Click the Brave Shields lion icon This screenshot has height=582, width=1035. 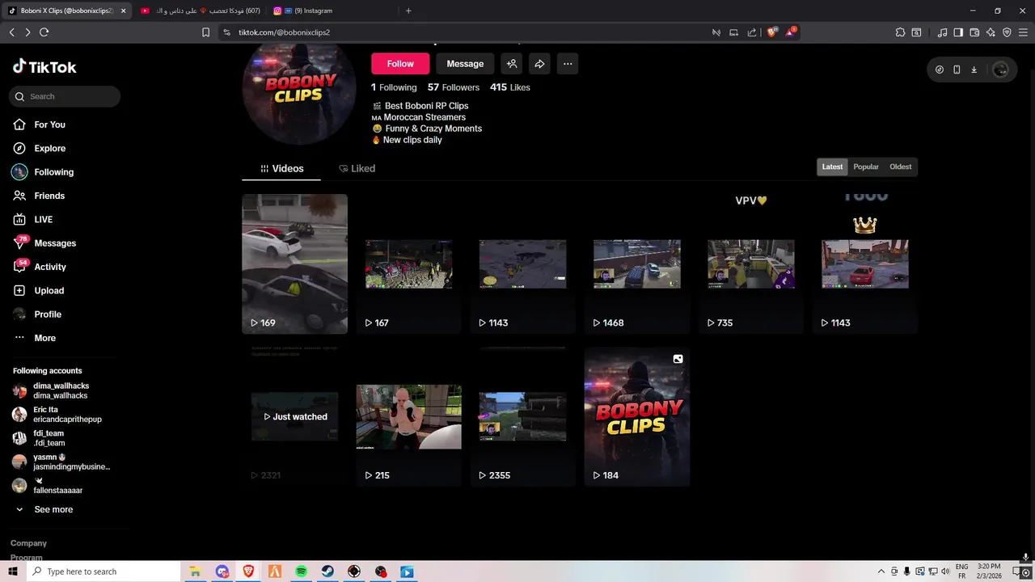pyautogui.click(x=771, y=32)
